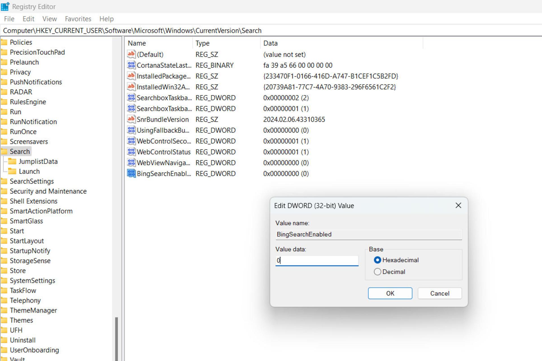Click the RADAR folder icon
Screen dimensions: 542x361
[4, 92]
